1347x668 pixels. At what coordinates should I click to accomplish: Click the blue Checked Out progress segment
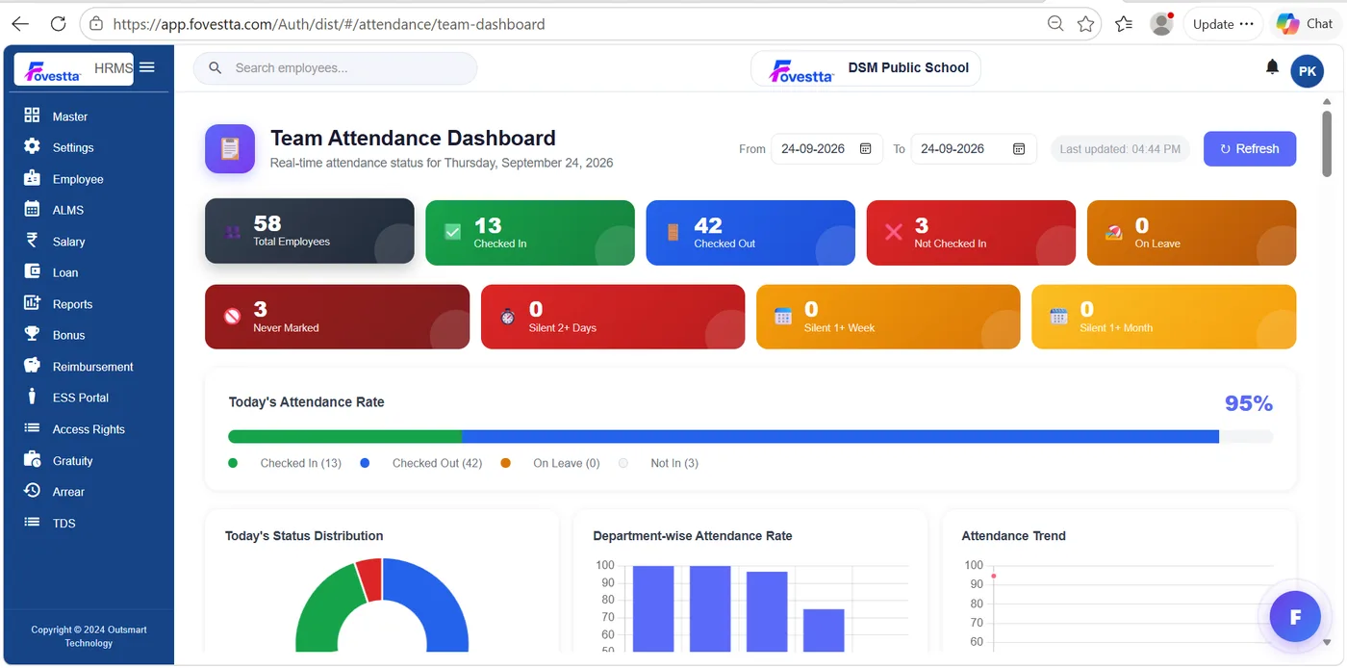point(841,436)
